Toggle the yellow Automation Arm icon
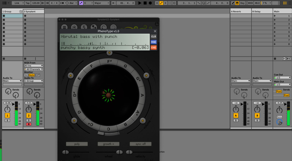Screen dimensions: 292x161 (161, 3)
